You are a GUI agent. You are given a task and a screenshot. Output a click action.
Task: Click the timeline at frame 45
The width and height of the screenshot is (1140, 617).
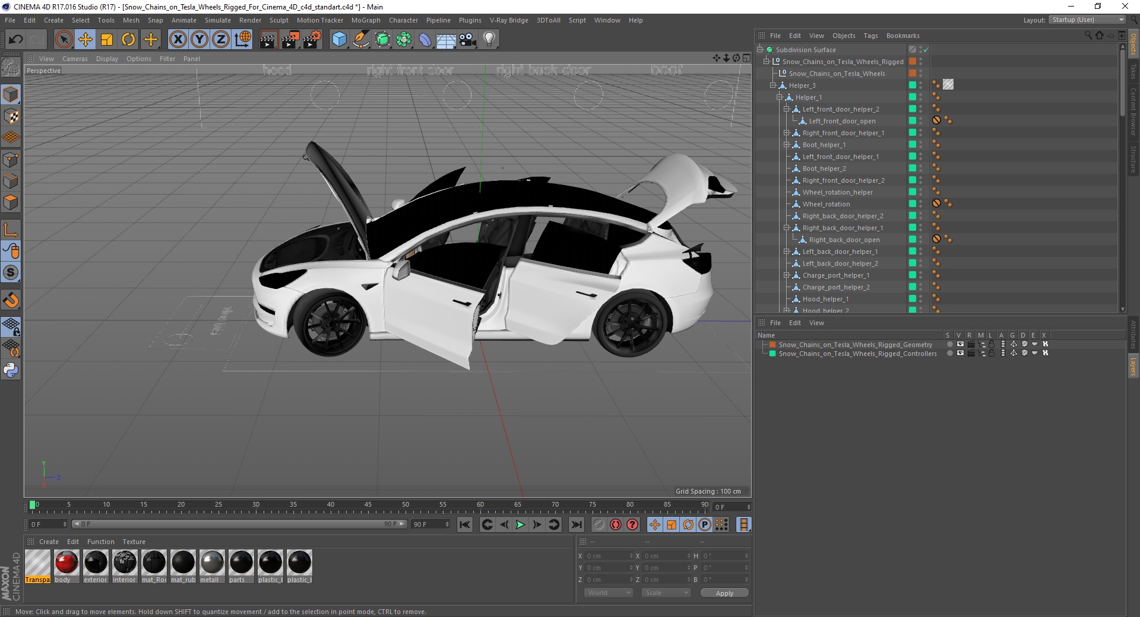click(368, 505)
